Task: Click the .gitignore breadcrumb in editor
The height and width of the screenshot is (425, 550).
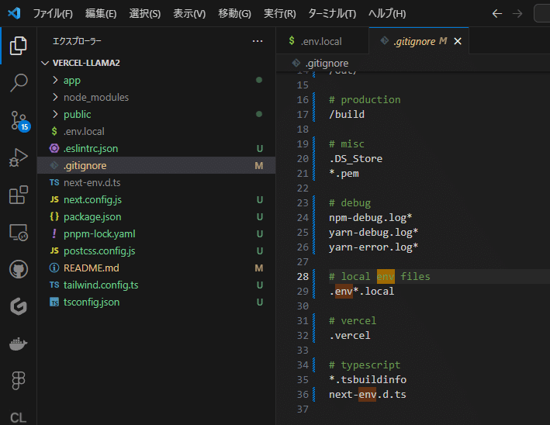Action: (x=326, y=63)
